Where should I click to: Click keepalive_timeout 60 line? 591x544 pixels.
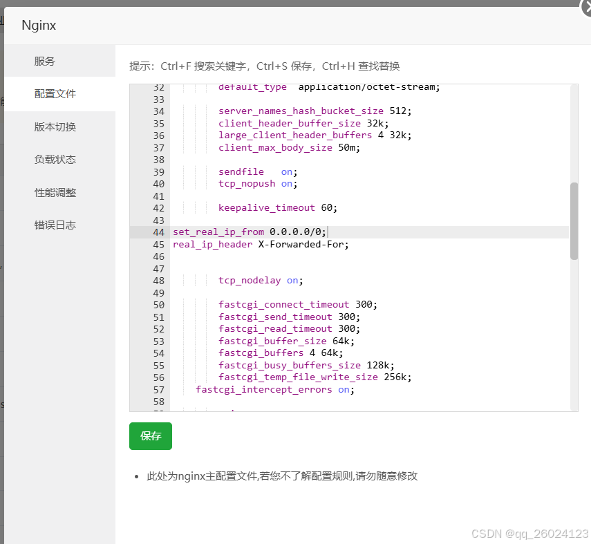coord(278,208)
